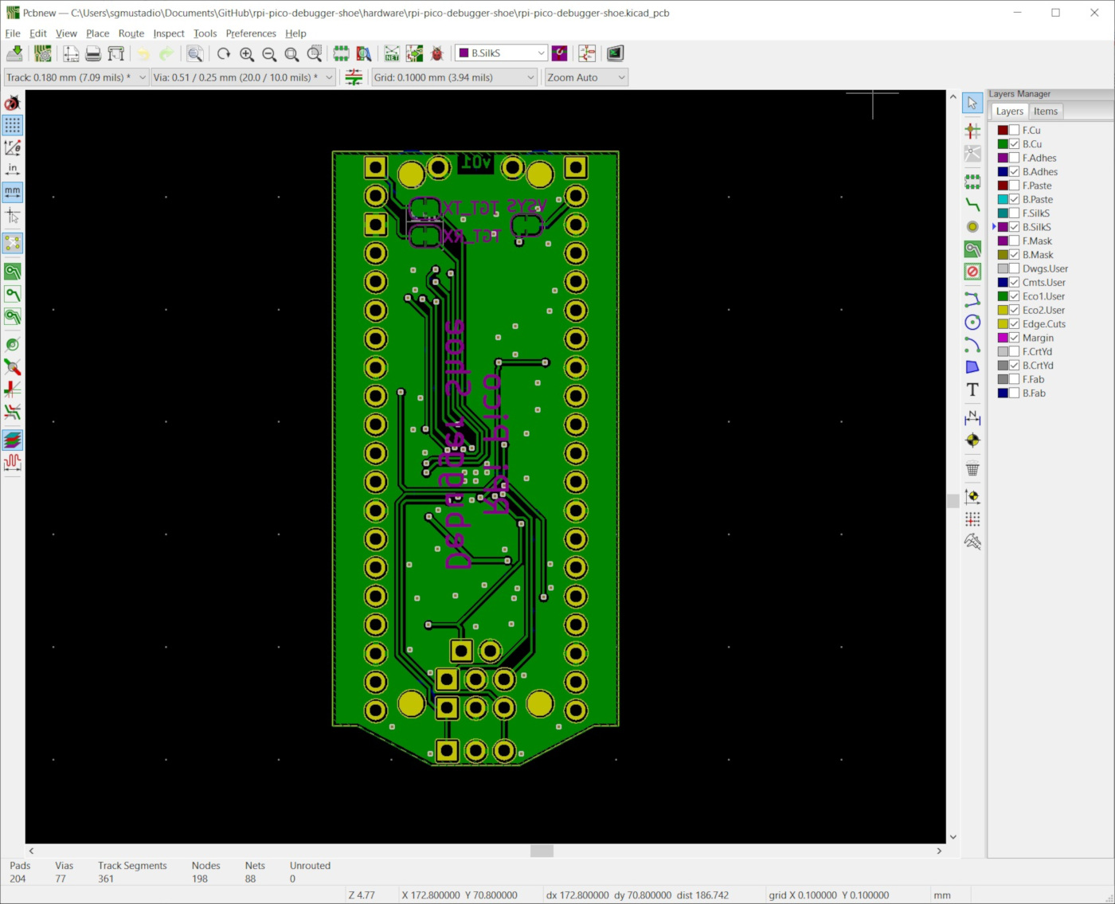Enable the F.Cu layer checkbox
Screen dimensions: 1115x904
(x=1015, y=130)
